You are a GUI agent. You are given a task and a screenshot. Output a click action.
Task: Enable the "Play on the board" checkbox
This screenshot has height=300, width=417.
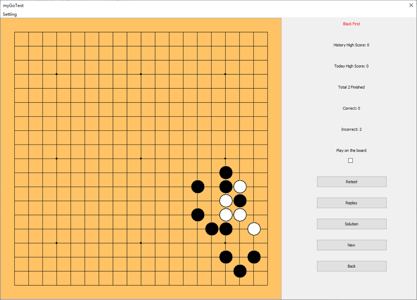[x=350, y=160]
